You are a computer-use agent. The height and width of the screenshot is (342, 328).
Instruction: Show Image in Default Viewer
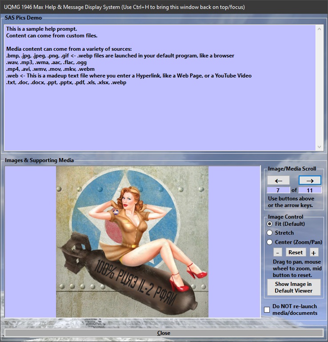[x=294, y=287]
